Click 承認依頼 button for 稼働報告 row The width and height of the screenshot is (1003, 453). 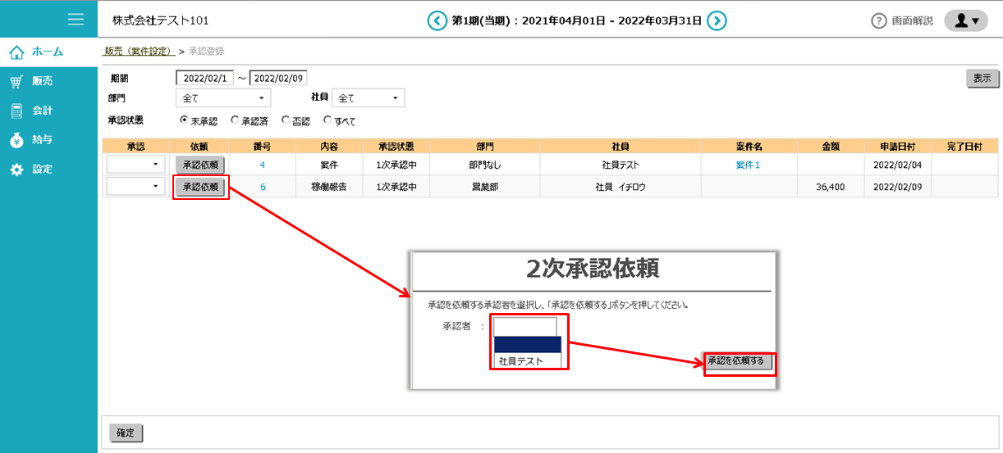(x=200, y=187)
